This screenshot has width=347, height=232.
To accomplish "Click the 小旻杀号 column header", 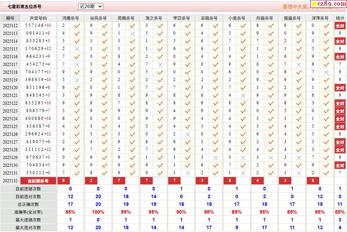I will point(237,18).
